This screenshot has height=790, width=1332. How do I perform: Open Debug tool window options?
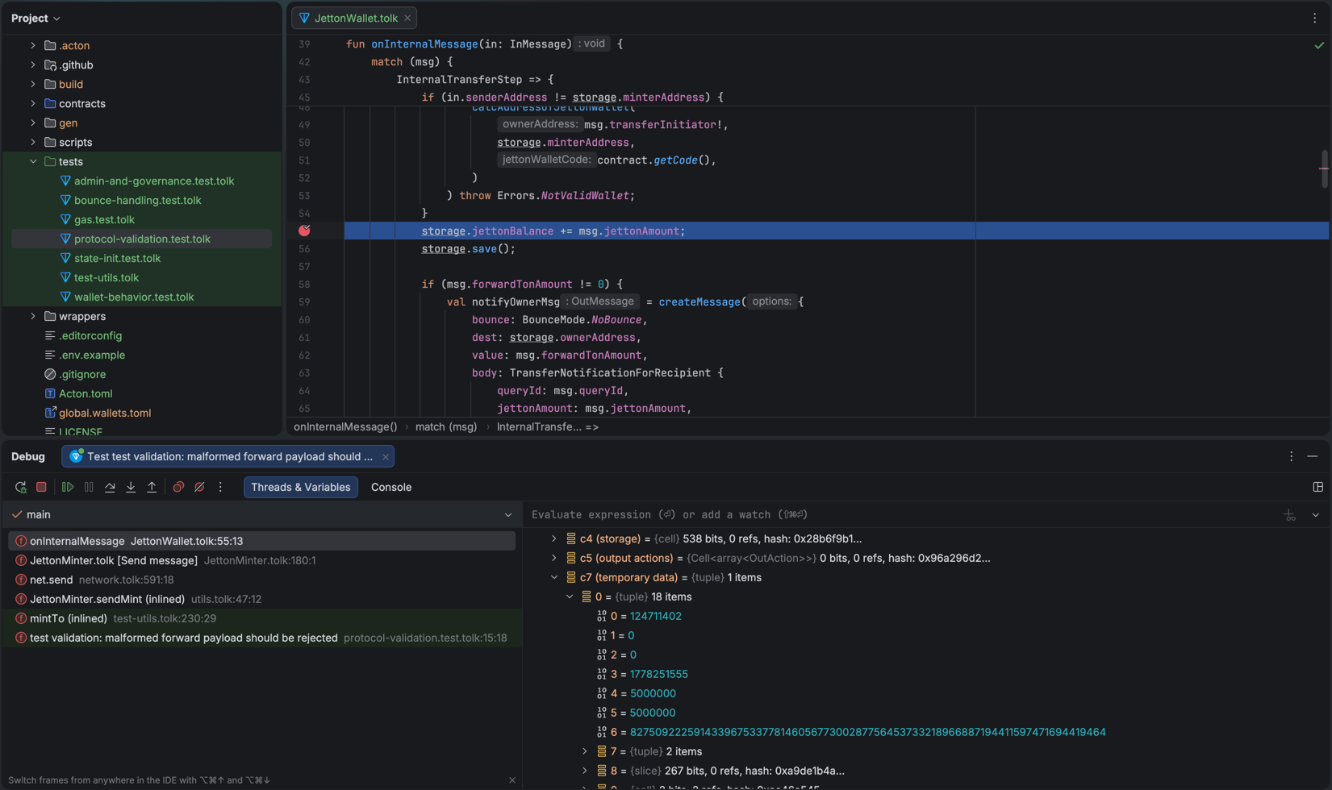tap(1291, 456)
